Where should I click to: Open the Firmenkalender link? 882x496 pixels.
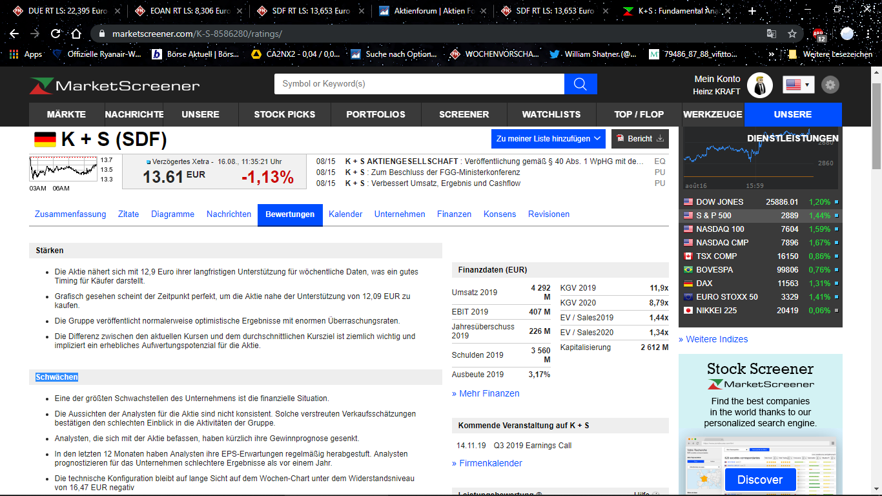487,463
